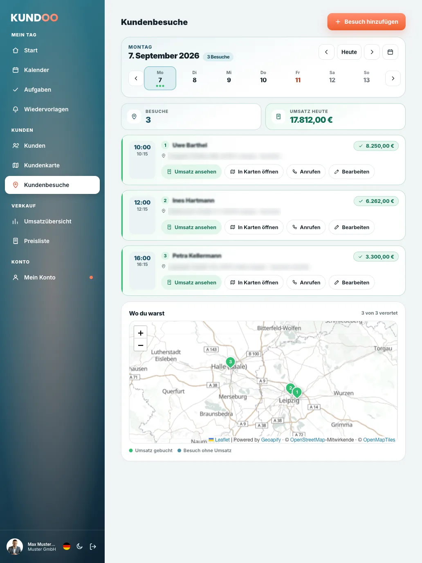The image size is (422, 563).
Task: Select Sunday 13 in the day strip
Action: click(x=366, y=77)
